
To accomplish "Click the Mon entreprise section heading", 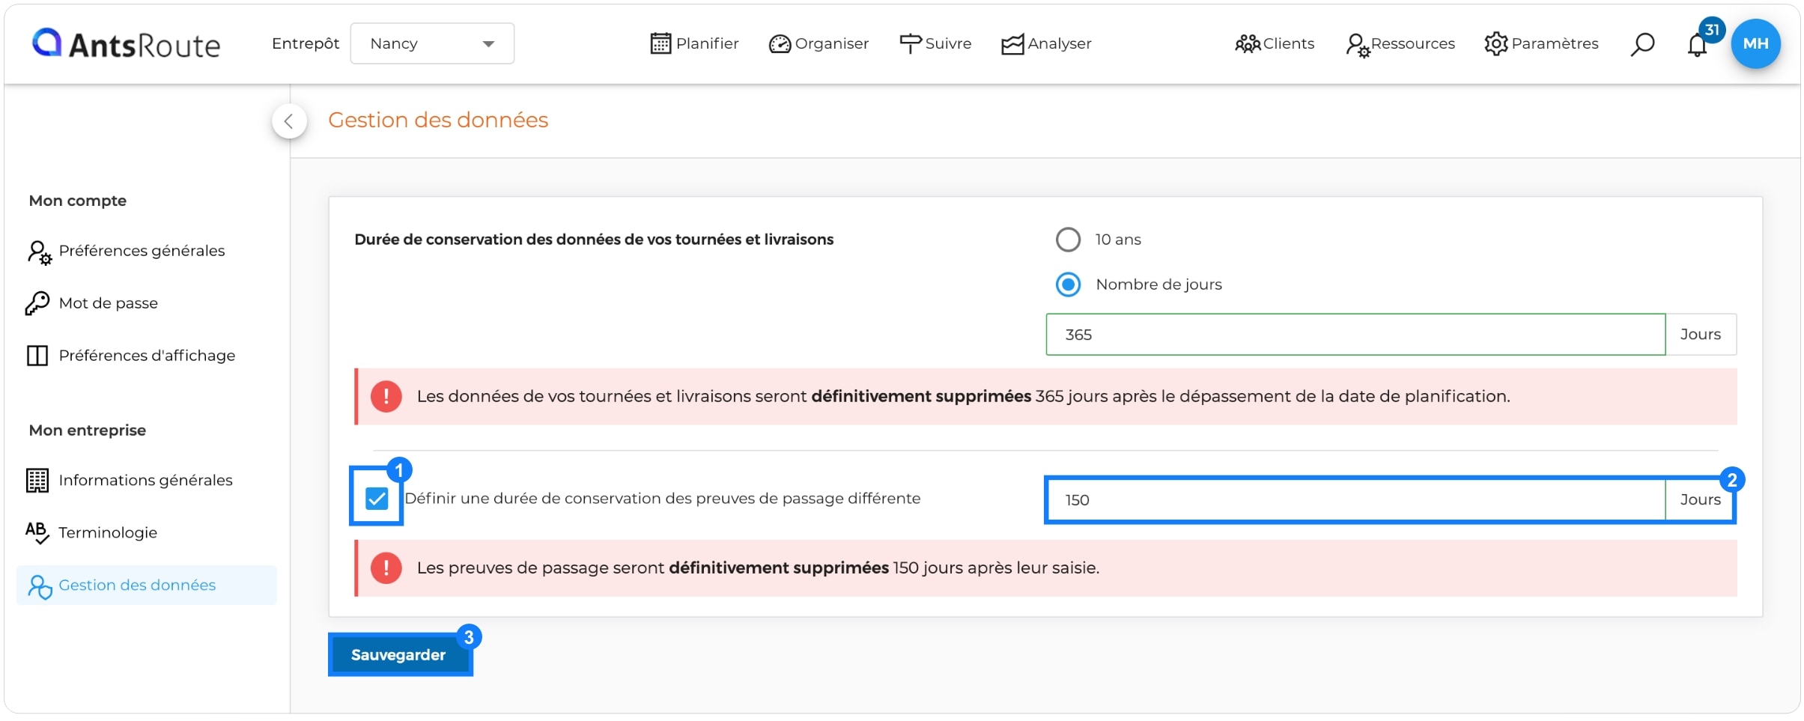I will [x=88, y=431].
